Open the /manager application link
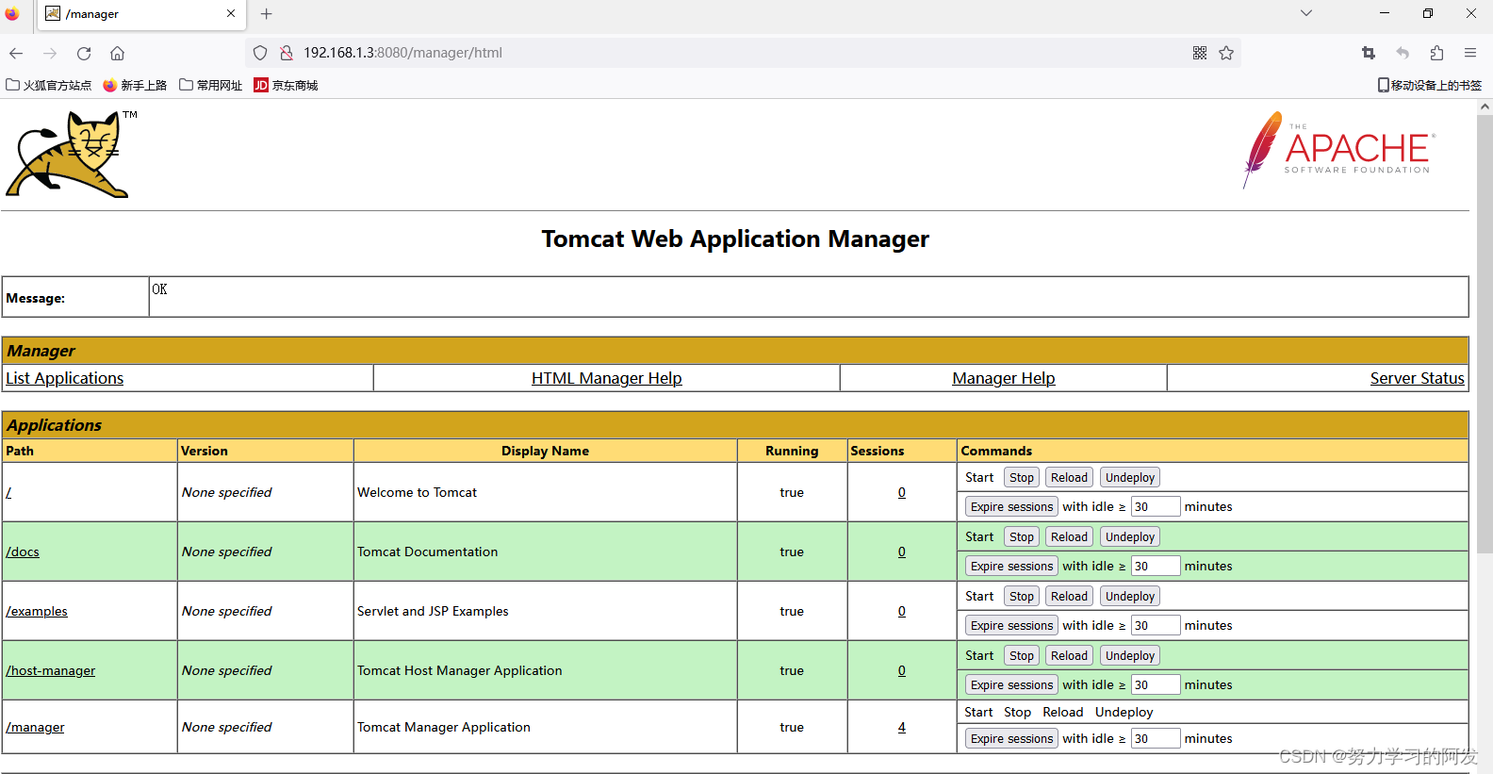This screenshot has height=774, width=1493. coord(35,727)
